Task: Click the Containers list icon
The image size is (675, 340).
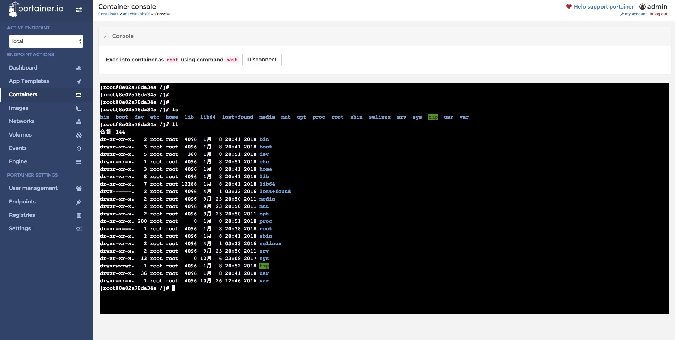Action: coord(79,95)
